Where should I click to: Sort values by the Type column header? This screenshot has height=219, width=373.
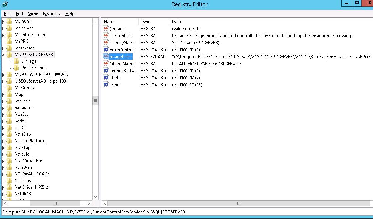[154, 22]
